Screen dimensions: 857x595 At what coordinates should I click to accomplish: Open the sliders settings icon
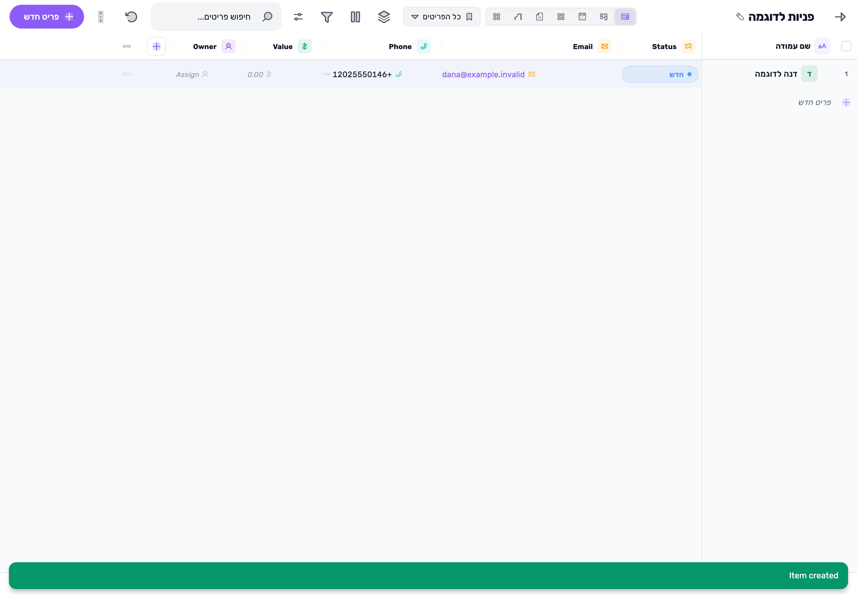pyautogui.click(x=298, y=17)
